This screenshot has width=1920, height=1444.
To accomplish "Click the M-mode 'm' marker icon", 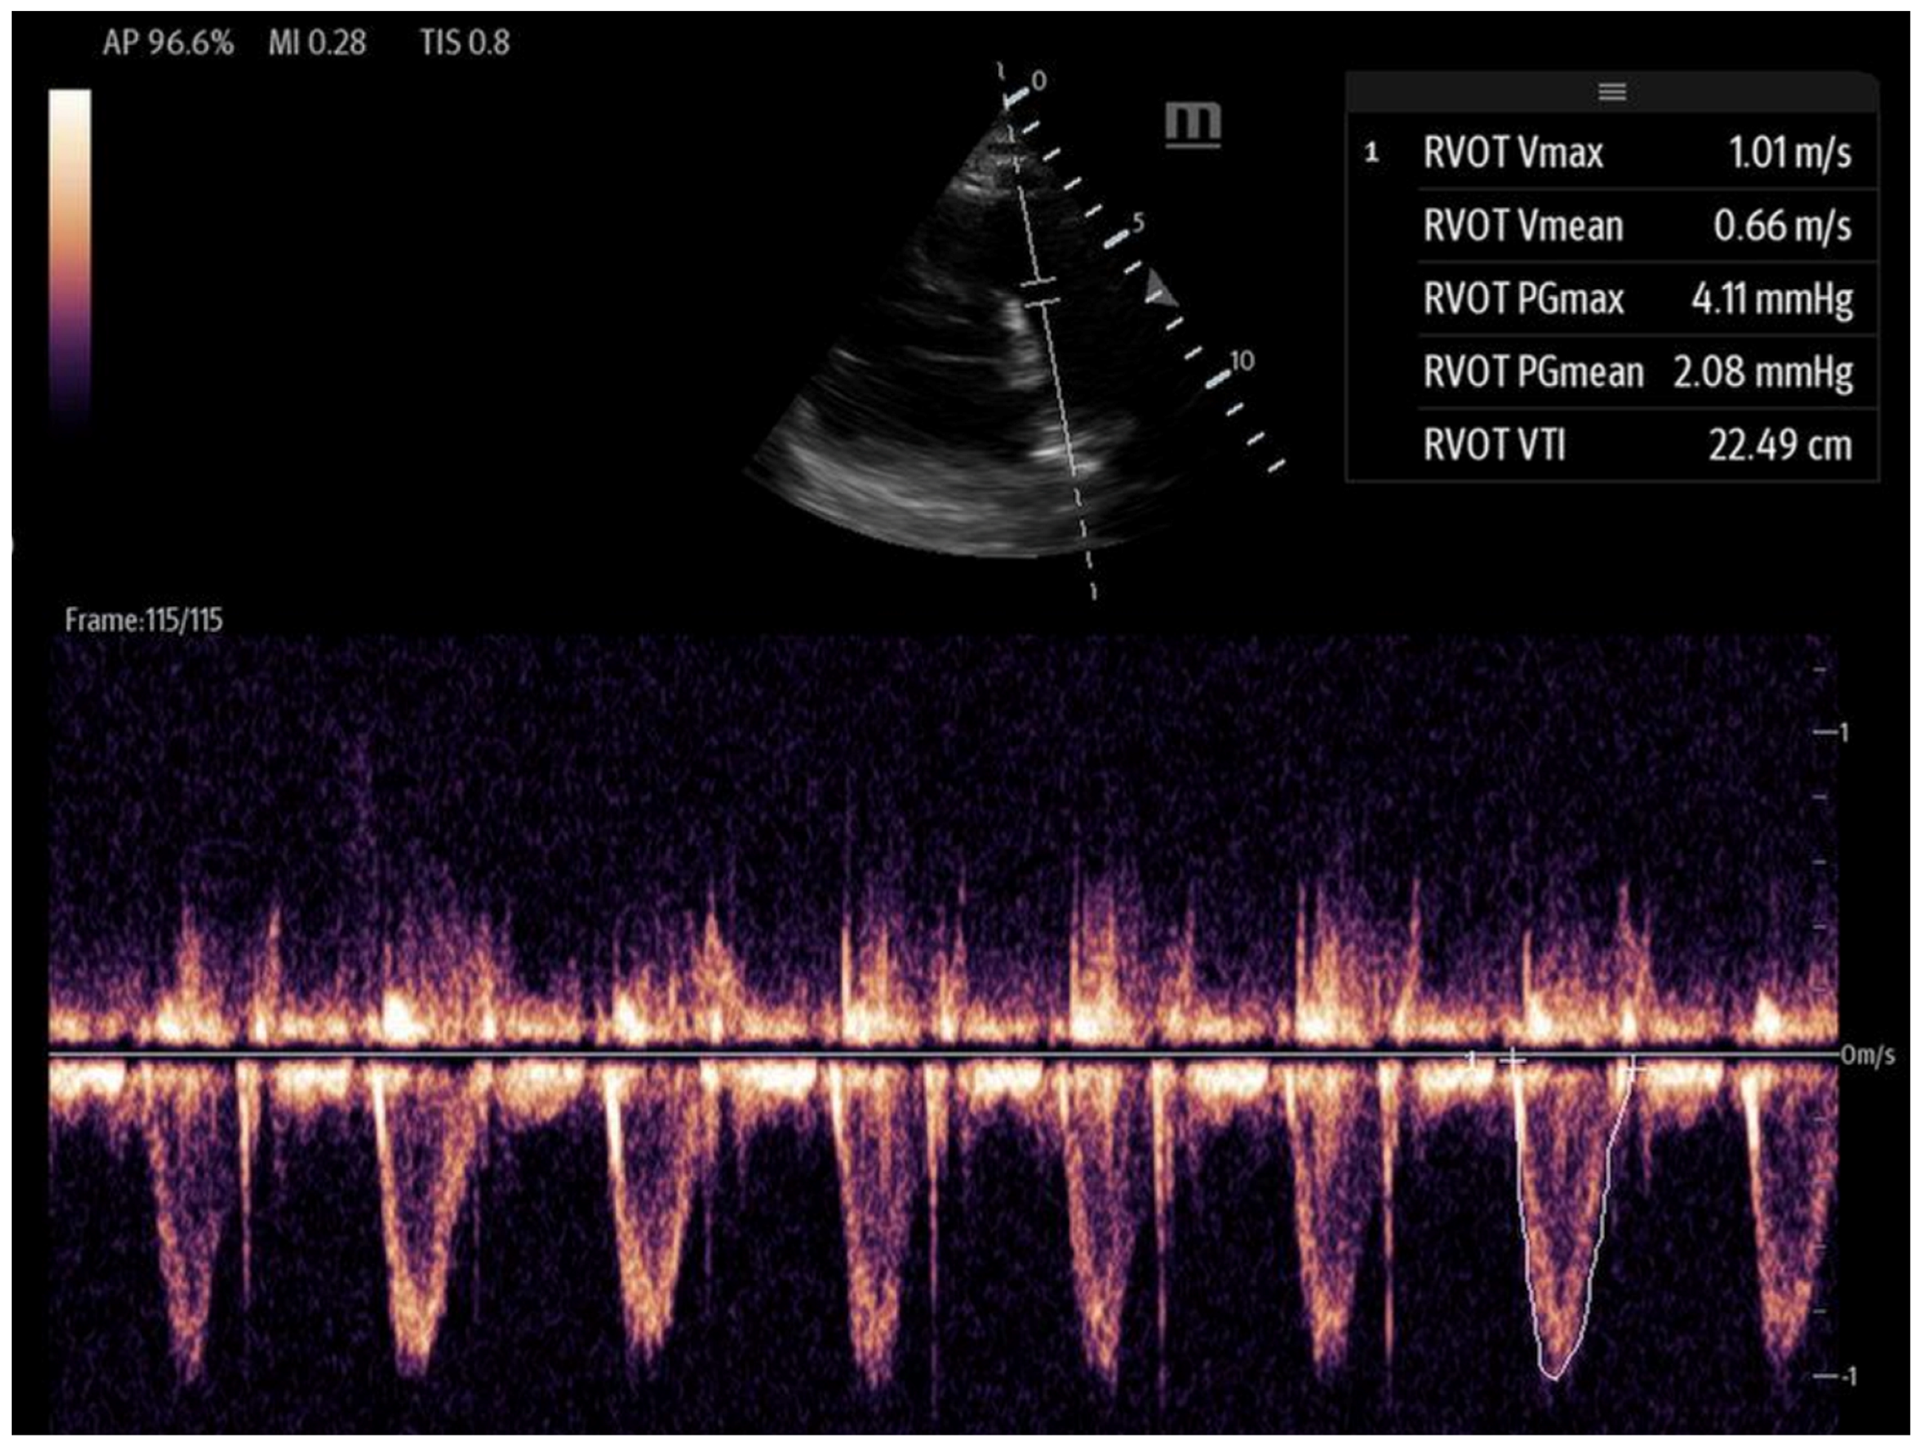I will point(1193,124).
